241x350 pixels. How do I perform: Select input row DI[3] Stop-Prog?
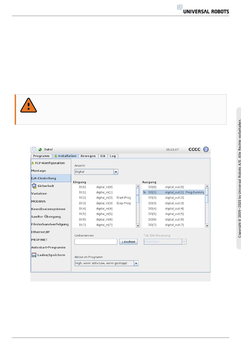coord(104,203)
